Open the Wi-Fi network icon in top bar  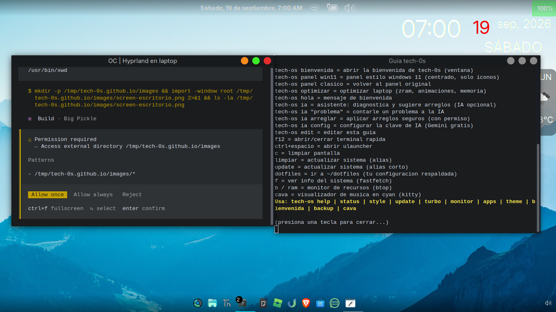(x=315, y=8)
